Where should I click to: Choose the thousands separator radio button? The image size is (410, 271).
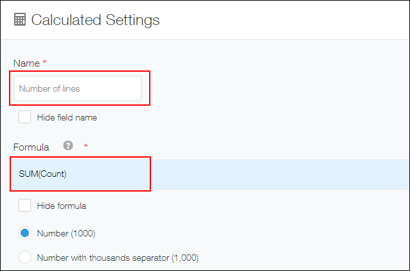tap(24, 258)
